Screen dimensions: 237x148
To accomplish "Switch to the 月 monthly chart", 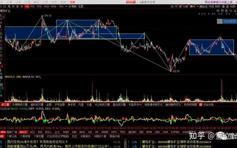I will point(13,7).
